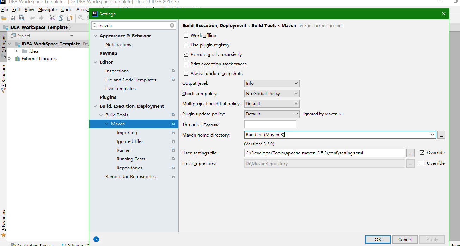Image resolution: width=460 pixels, height=246 pixels.
Task: Select Keymap in settings tree
Action: tap(108, 53)
